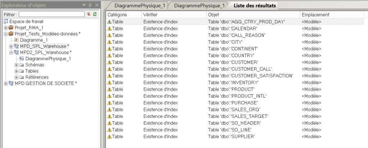Expand the MPD_SPL_Warehouse node
Viewport: 368px width, 148px height.
click(11, 46)
